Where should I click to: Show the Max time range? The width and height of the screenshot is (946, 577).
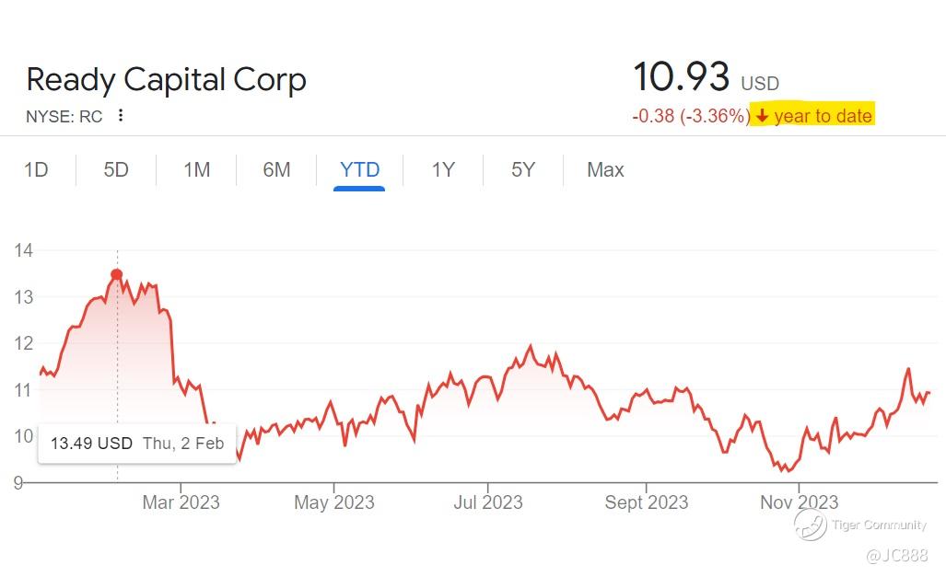pyautogui.click(x=605, y=170)
